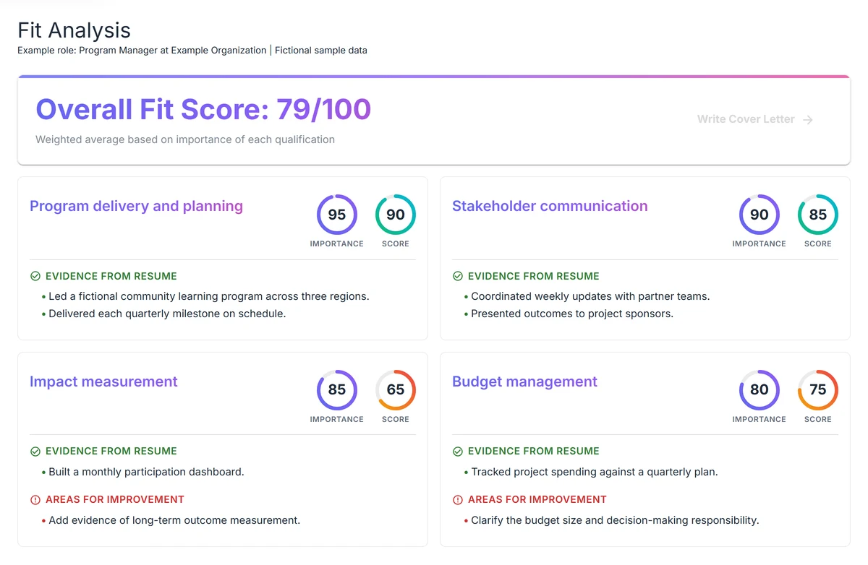Click the checkmark icon in Program delivery evidence
Image resolution: width=868 pixels, height=565 pixels.
pyautogui.click(x=35, y=276)
